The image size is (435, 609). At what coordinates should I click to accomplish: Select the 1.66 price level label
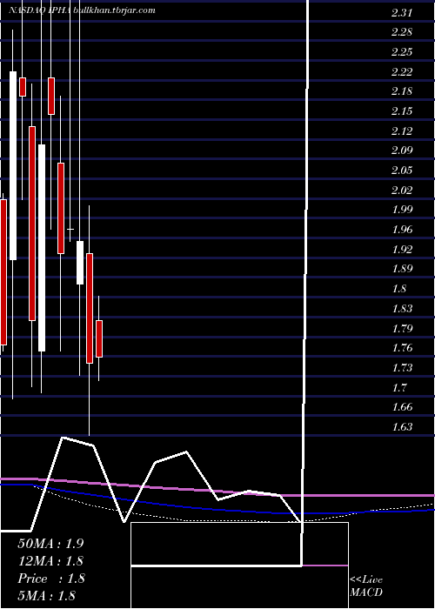click(401, 406)
